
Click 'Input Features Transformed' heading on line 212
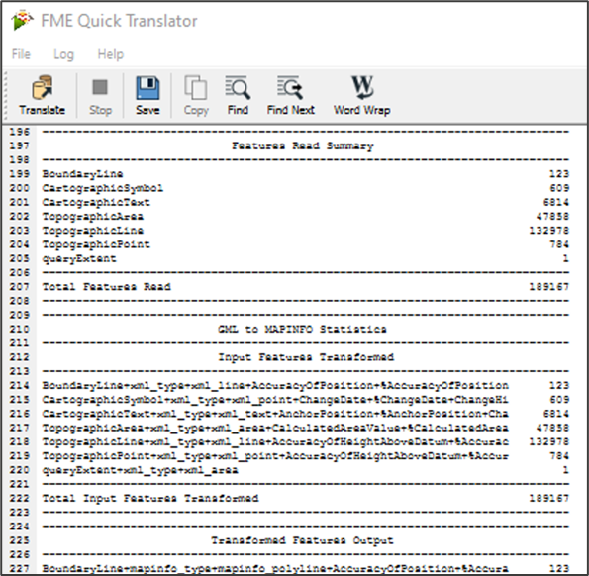(306, 357)
